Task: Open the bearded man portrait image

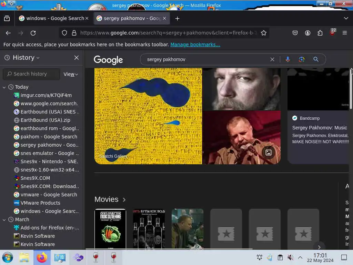Action: click(x=242, y=89)
